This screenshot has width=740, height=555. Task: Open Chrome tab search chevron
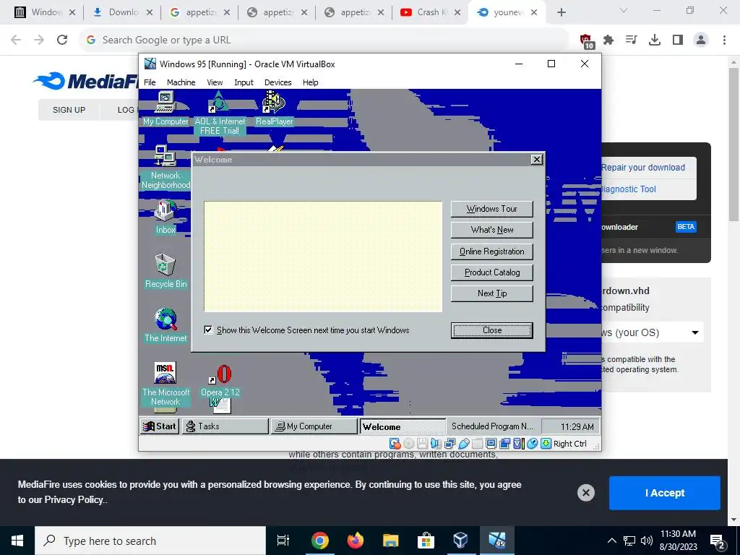click(624, 10)
